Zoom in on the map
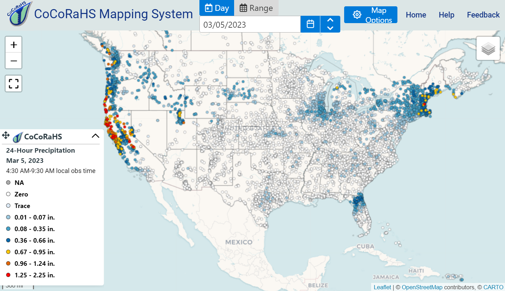The image size is (505, 291). tap(14, 45)
